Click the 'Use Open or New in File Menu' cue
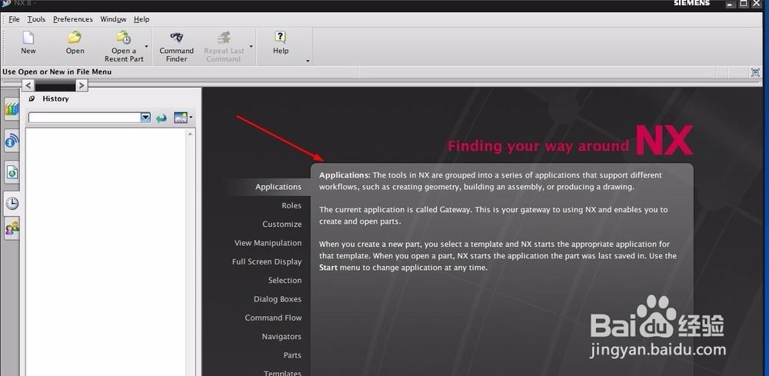 (x=57, y=72)
